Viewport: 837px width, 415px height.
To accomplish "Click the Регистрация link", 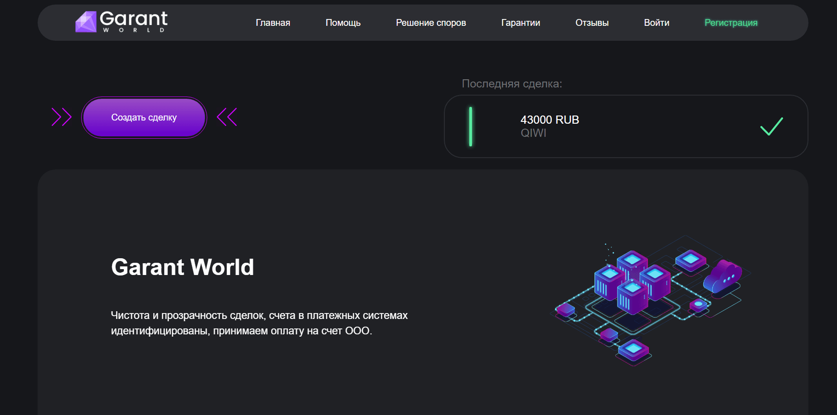I will coord(731,22).
